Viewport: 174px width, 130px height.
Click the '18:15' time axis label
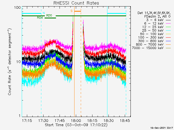(x=92, y=121)
